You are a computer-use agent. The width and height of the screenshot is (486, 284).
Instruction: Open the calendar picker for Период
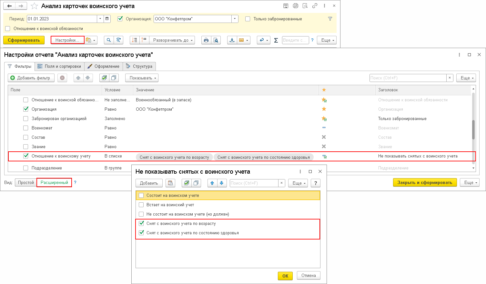107,19
